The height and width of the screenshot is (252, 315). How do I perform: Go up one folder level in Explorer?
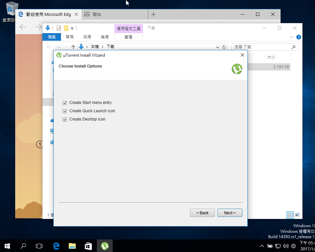[73, 47]
